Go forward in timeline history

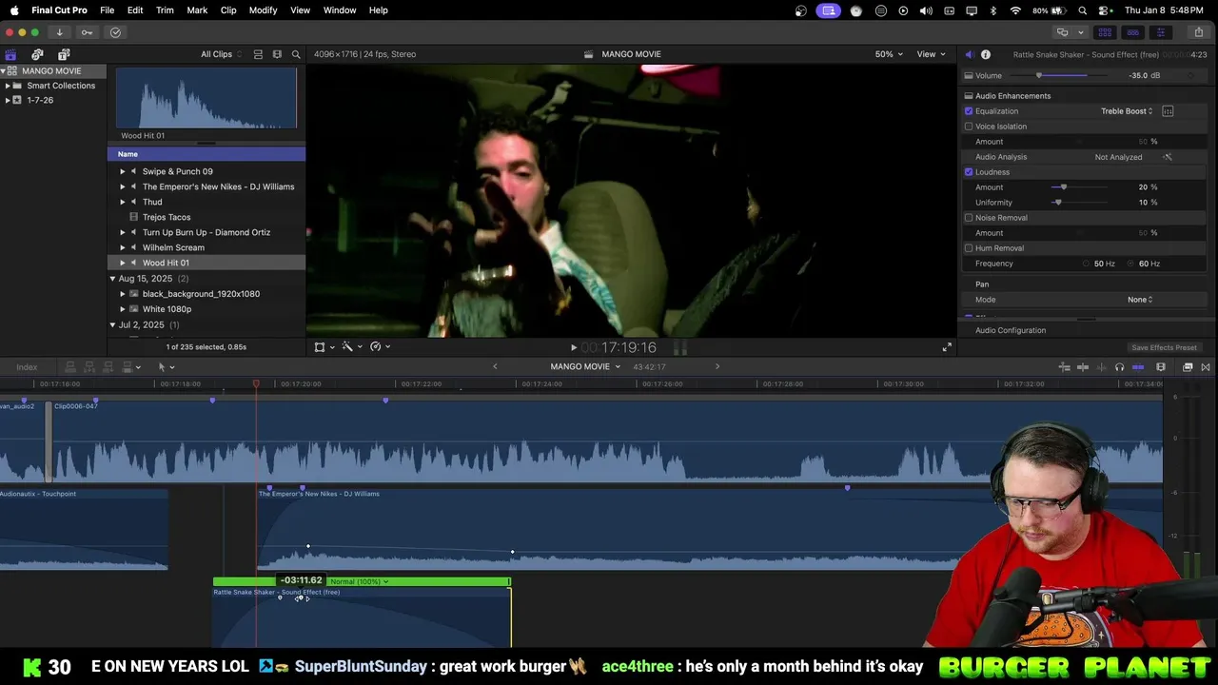[x=717, y=366]
